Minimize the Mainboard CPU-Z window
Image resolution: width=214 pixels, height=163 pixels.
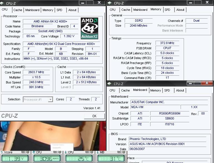pos(190,83)
